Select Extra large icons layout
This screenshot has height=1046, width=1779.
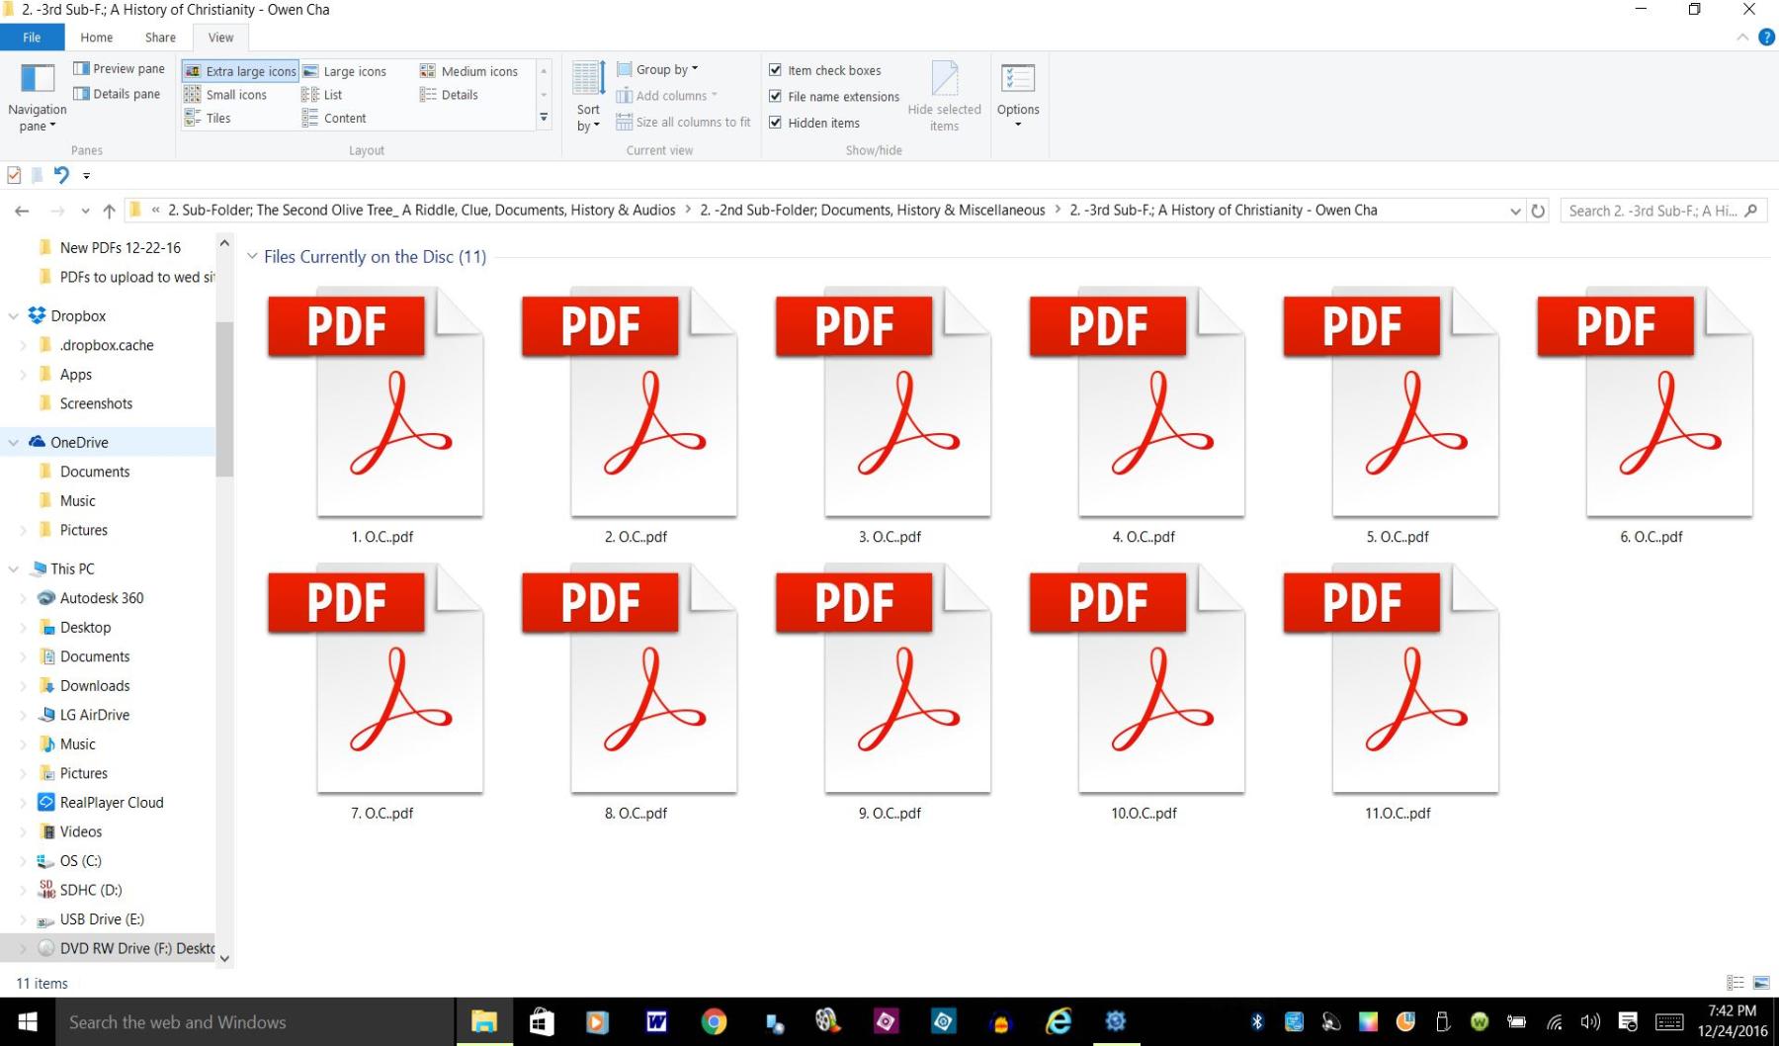(x=240, y=71)
